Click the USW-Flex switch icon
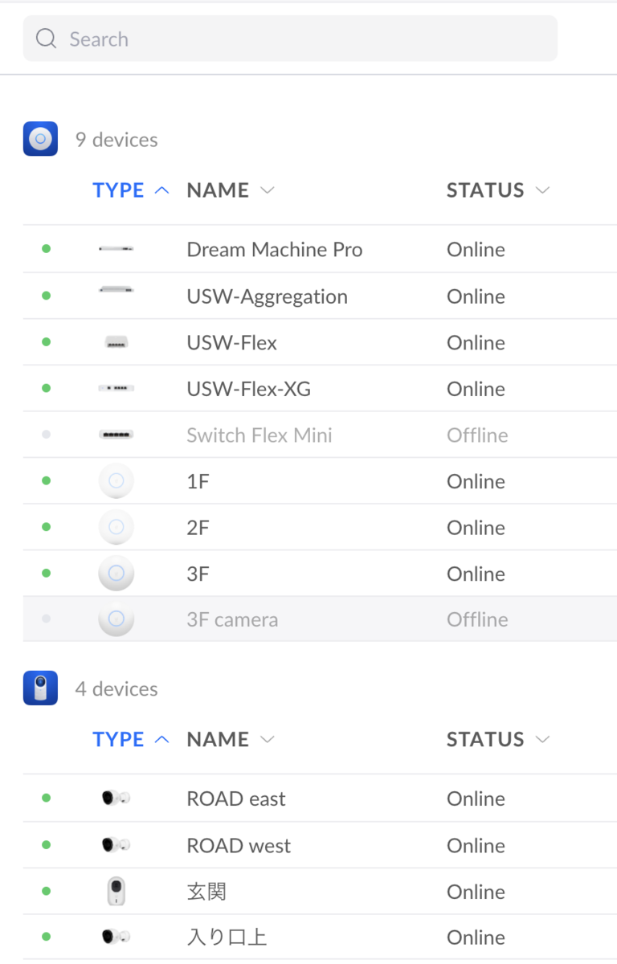The image size is (617, 964). [x=116, y=343]
